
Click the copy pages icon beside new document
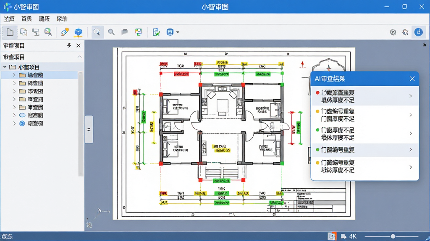point(24,32)
